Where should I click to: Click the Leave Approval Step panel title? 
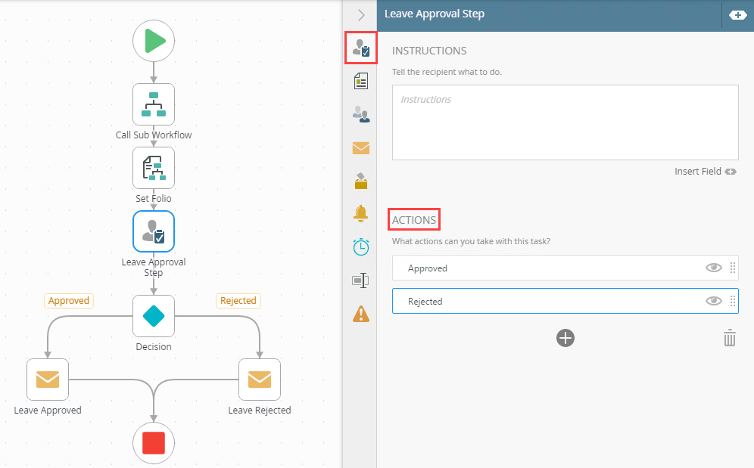(435, 14)
